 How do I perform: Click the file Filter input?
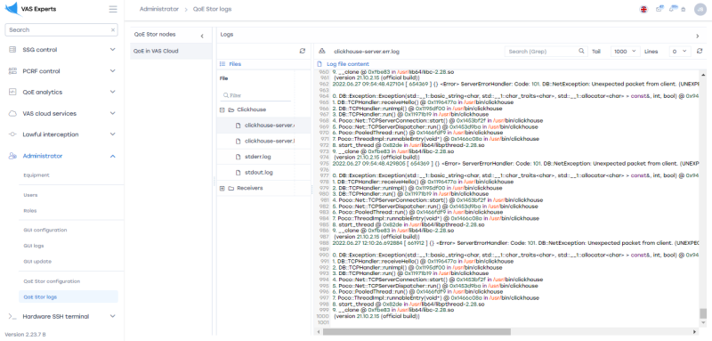(x=255, y=95)
